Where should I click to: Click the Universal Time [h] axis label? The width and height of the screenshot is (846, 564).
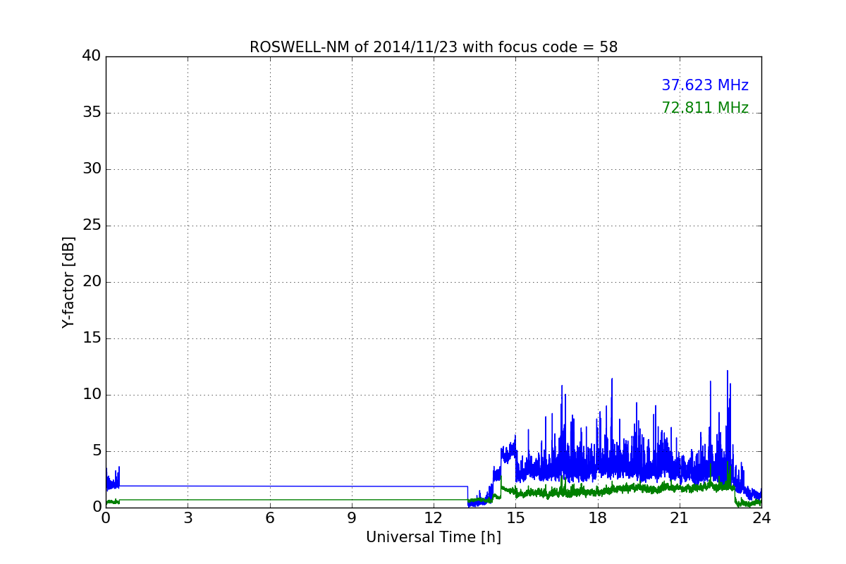coord(434,537)
